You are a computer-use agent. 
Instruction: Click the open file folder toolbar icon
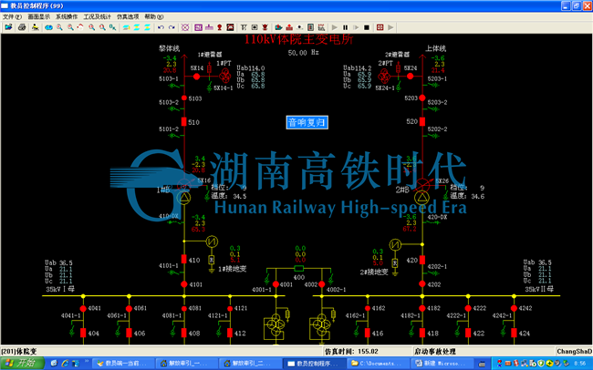pyautogui.click(x=8, y=27)
